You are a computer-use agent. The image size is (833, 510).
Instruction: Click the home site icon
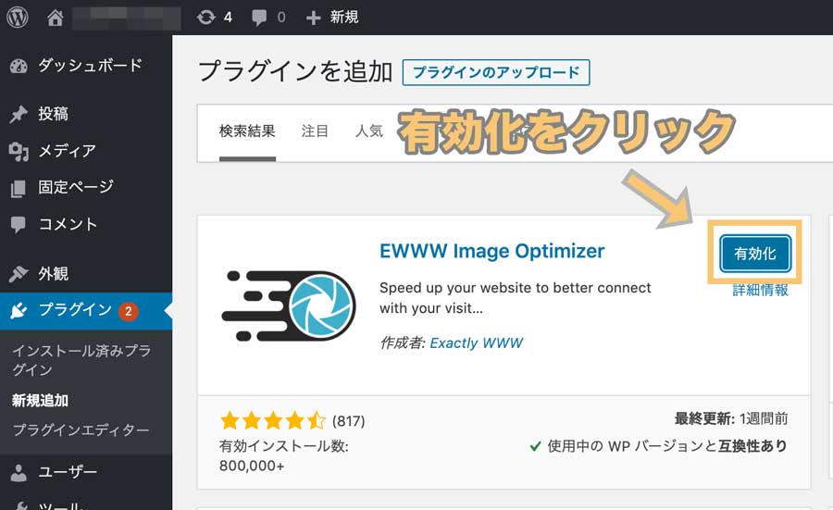tap(55, 18)
